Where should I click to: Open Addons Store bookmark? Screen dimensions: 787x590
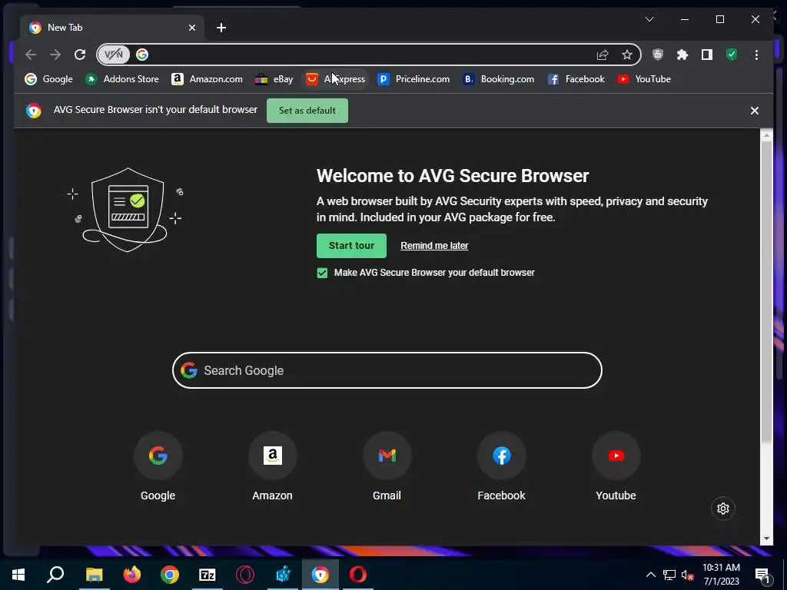[x=122, y=79]
